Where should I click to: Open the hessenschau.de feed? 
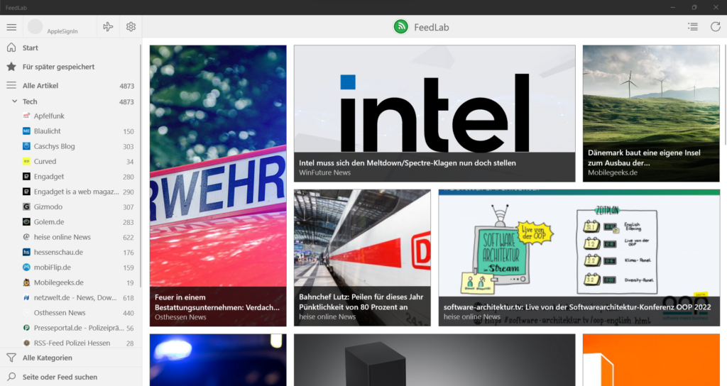click(70, 252)
